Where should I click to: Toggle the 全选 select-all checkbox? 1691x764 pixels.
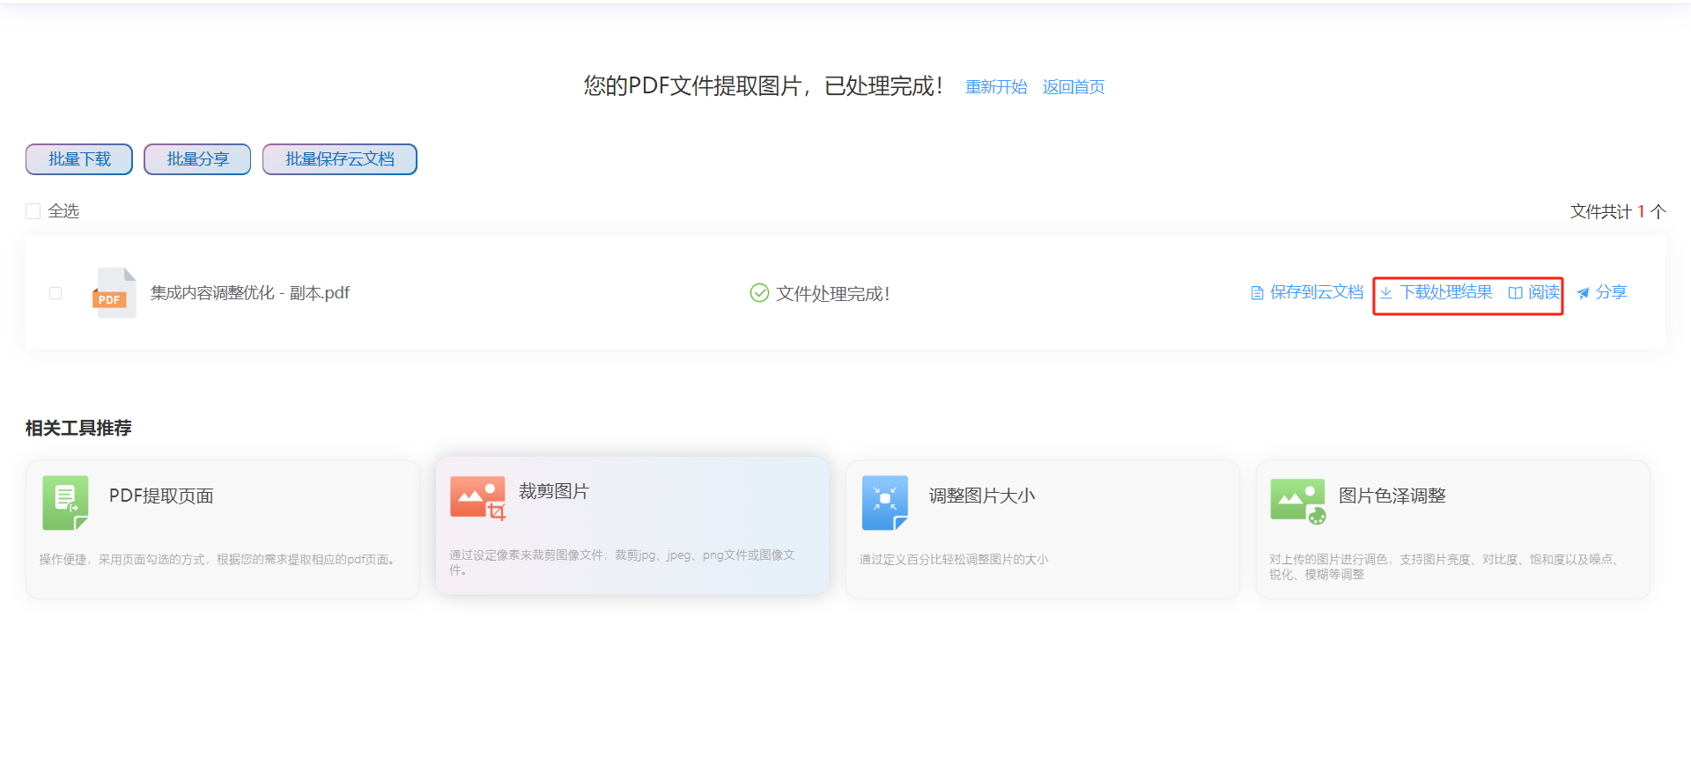click(x=33, y=211)
